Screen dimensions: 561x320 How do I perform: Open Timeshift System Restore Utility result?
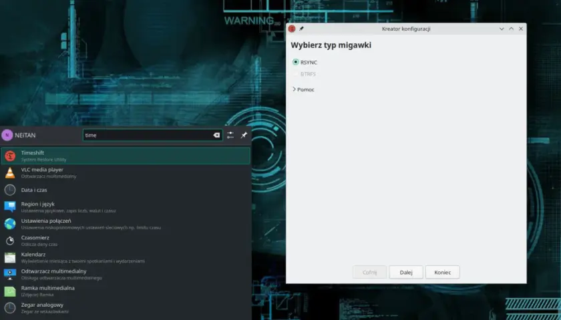126,156
